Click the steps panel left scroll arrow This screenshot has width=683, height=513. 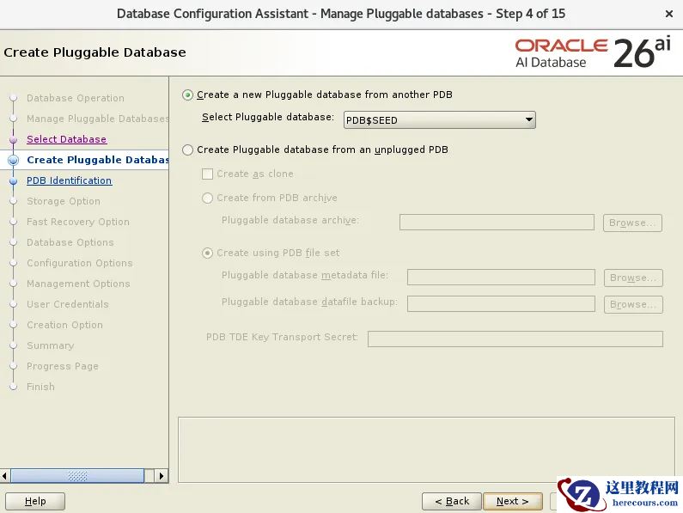pos(5,476)
